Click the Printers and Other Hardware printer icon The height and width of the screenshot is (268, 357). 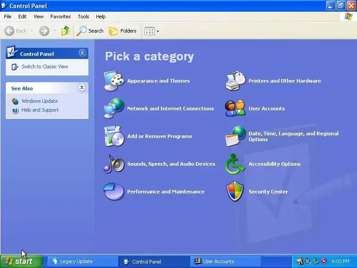[x=236, y=81]
